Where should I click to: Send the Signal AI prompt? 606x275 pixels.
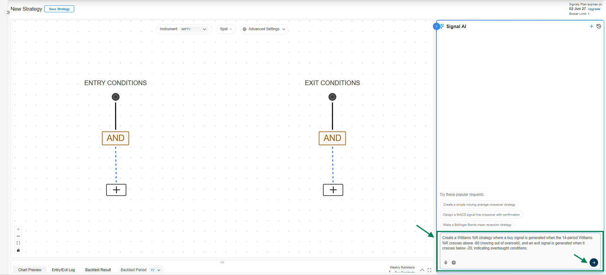click(x=594, y=262)
